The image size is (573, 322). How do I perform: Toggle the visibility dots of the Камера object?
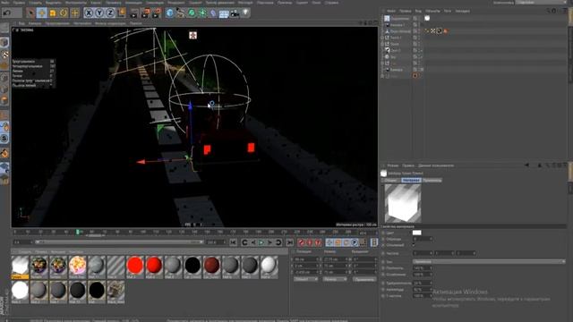[x=419, y=70]
